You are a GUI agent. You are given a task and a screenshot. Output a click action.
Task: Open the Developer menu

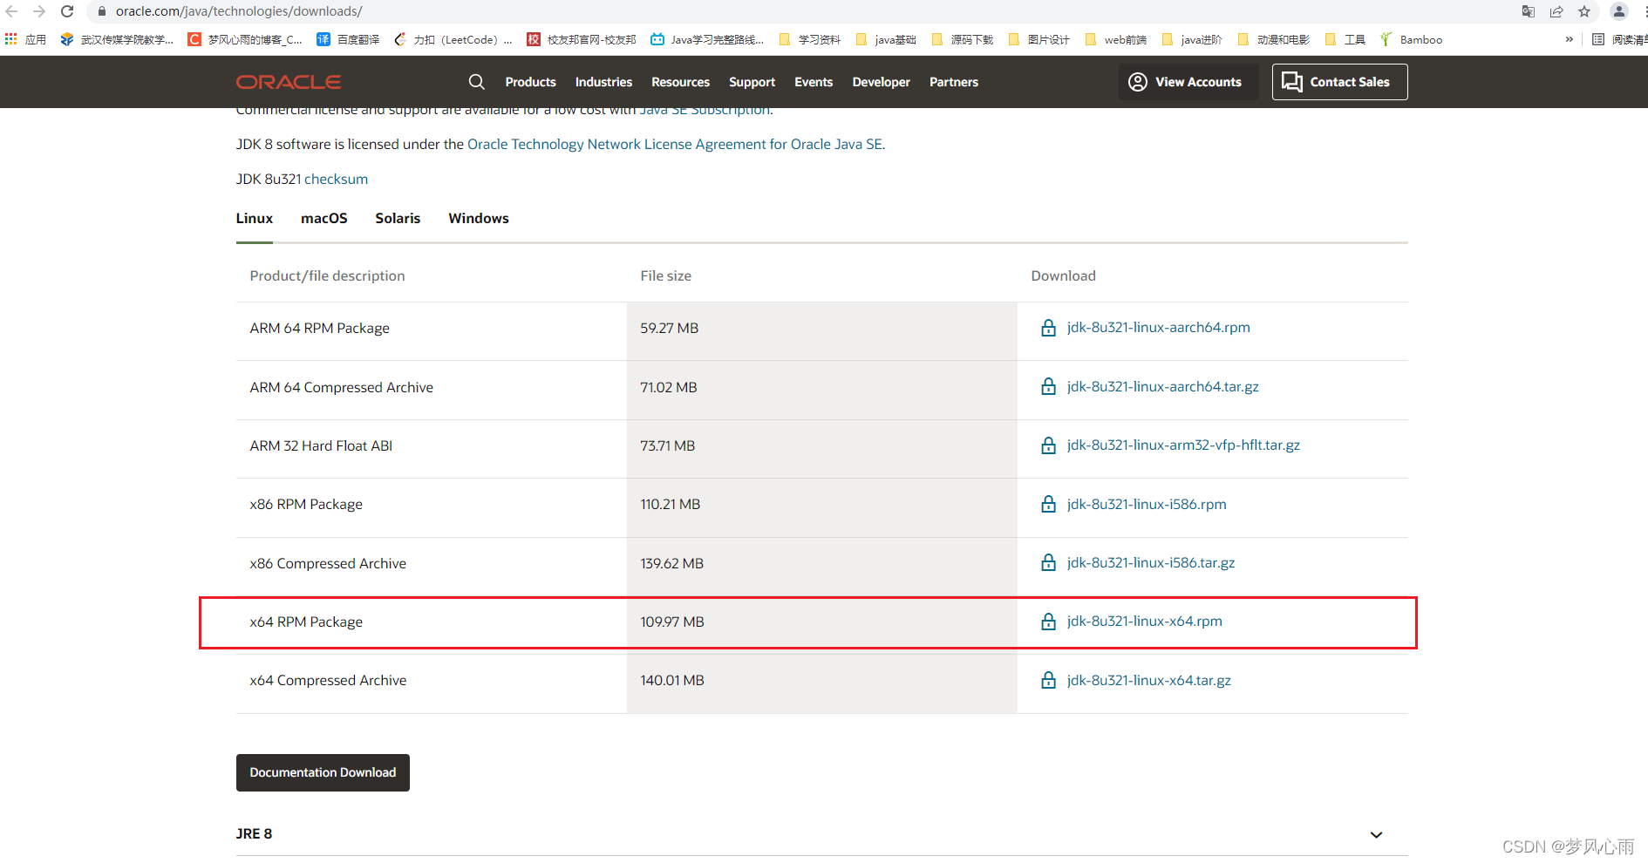(881, 82)
